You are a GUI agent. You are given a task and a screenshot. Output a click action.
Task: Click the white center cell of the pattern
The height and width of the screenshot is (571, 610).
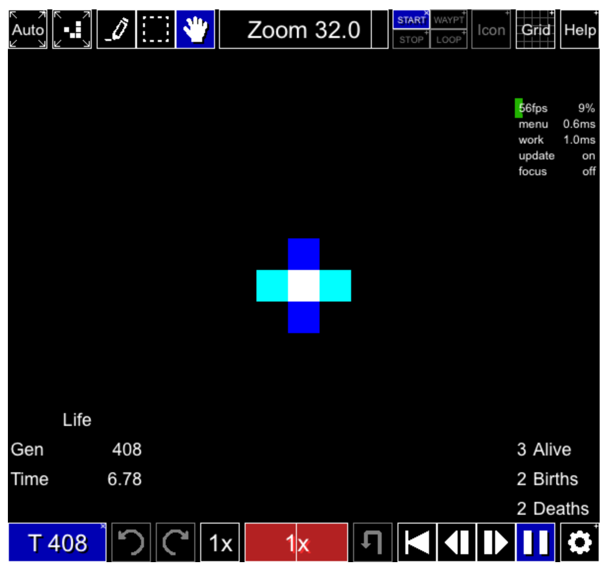pyautogui.click(x=304, y=286)
